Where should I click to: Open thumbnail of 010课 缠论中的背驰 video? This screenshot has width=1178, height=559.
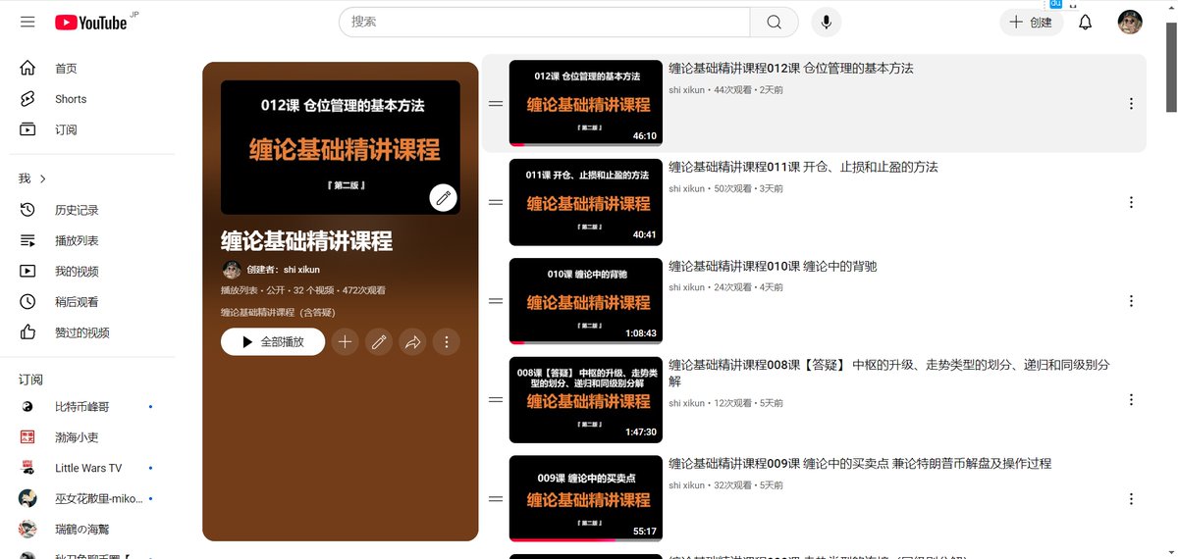pyautogui.click(x=586, y=301)
